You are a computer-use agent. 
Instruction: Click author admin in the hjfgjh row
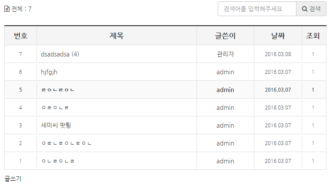(225, 72)
